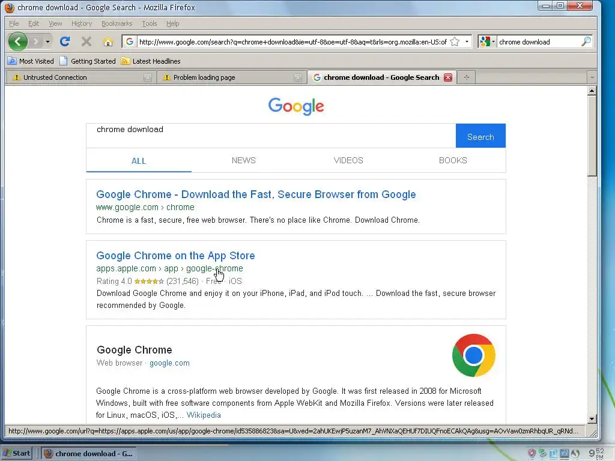615x461 pixels.
Task: Open the Help menu
Action: (172, 23)
